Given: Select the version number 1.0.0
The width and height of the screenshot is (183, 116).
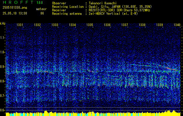Looking at the screenshot, I should click(x=40, y=3).
